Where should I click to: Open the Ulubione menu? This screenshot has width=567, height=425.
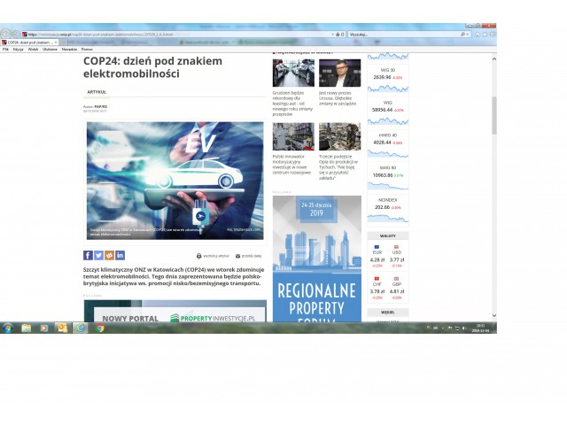click(x=50, y=49)
